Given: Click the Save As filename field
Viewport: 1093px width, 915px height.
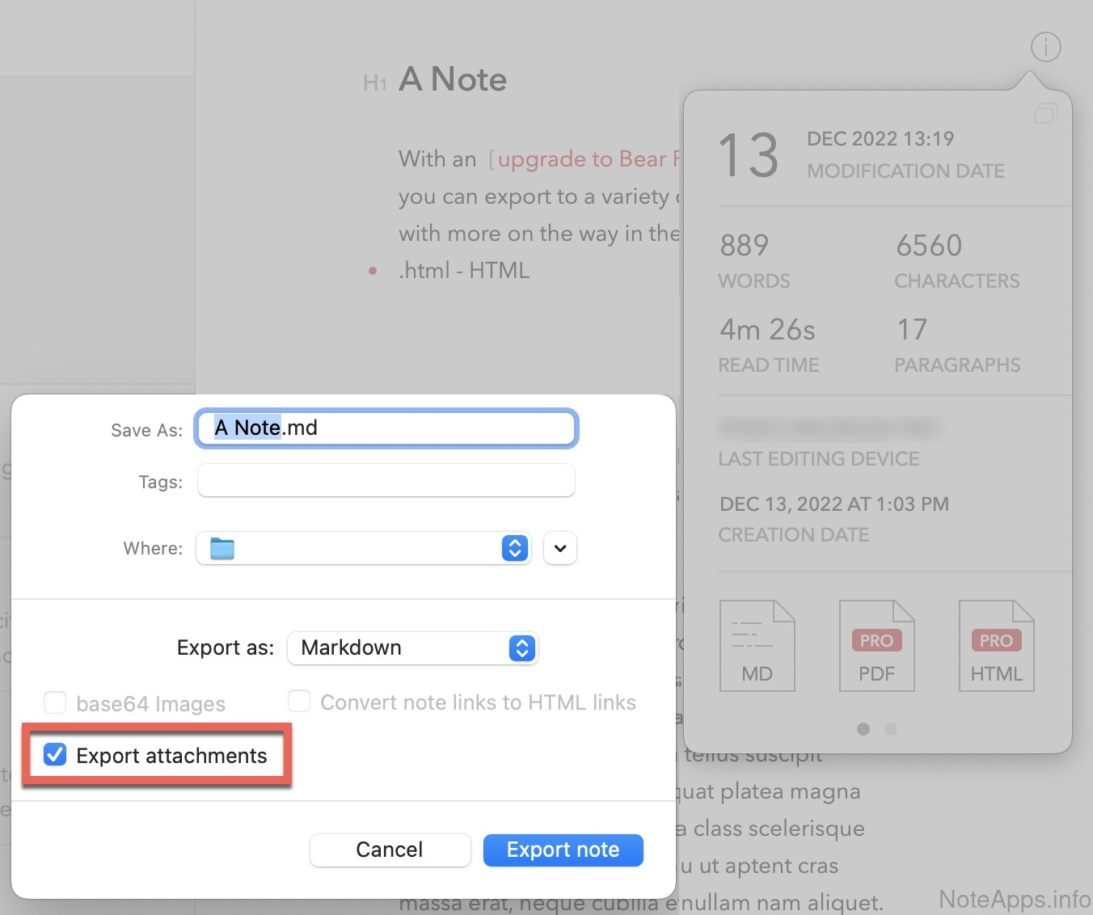Looking at the screenshot, I should click(x=386, y=428).
